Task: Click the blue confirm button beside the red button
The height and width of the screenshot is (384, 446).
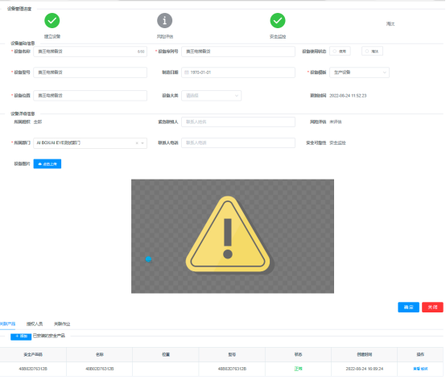Action: point(408,308)
